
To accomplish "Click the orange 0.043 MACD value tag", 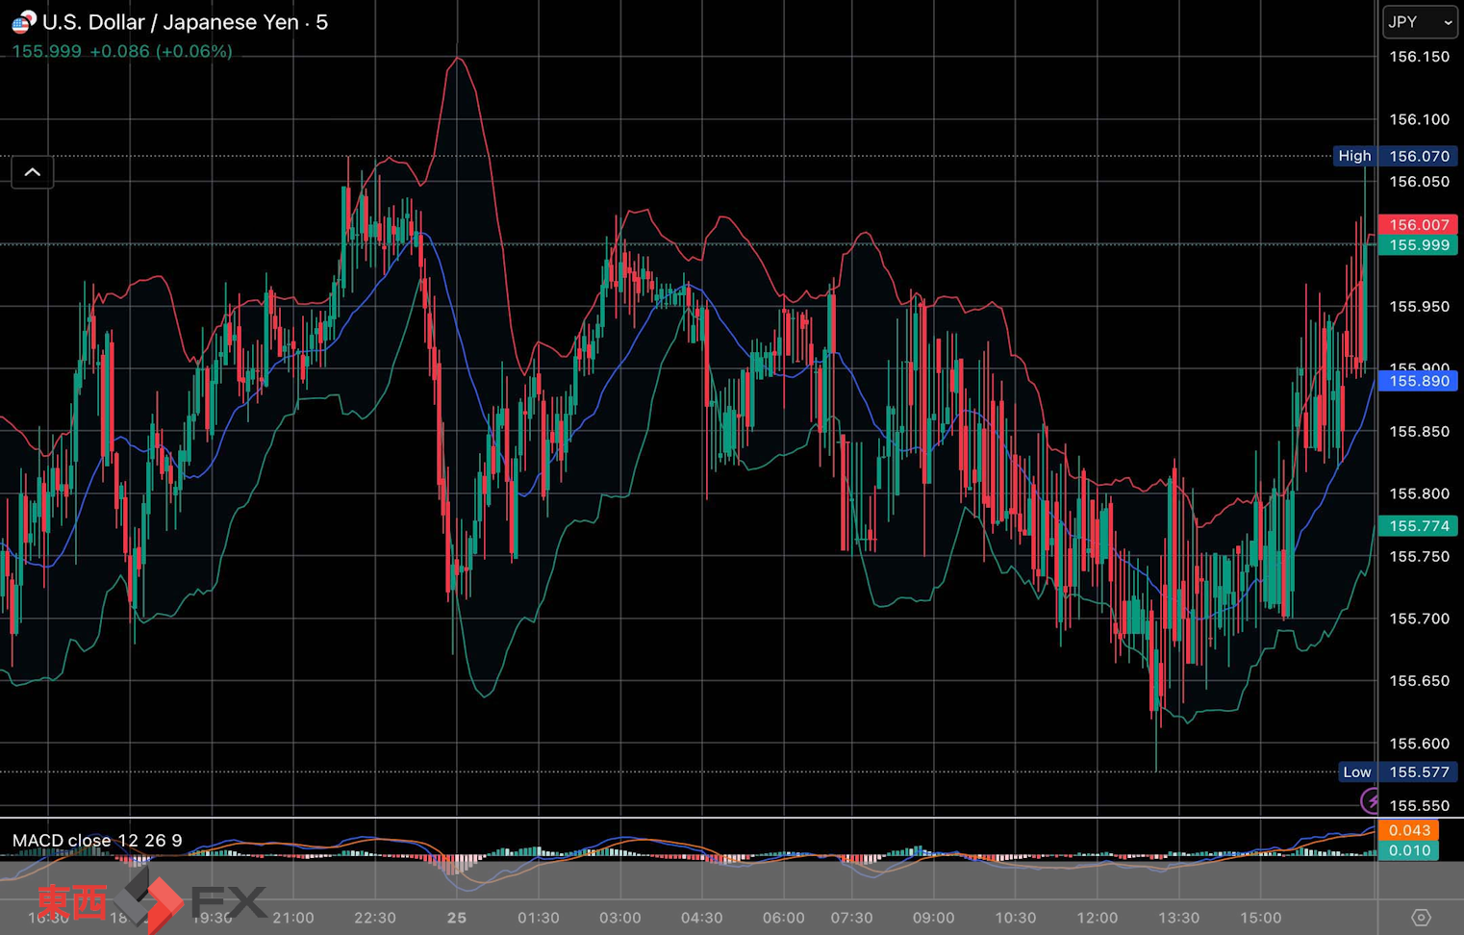I will click(1408, 830).
